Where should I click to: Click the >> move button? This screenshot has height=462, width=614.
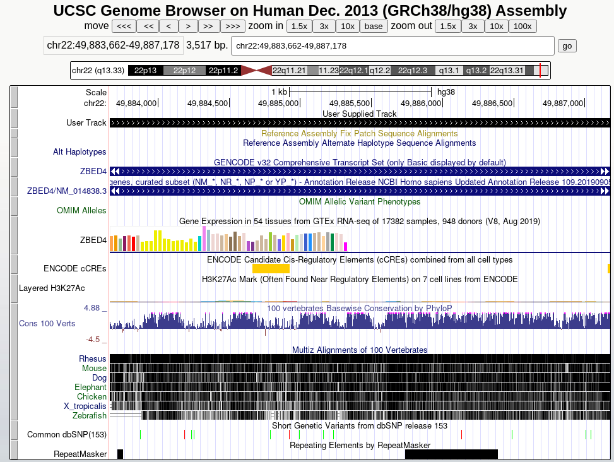[208, 27]
